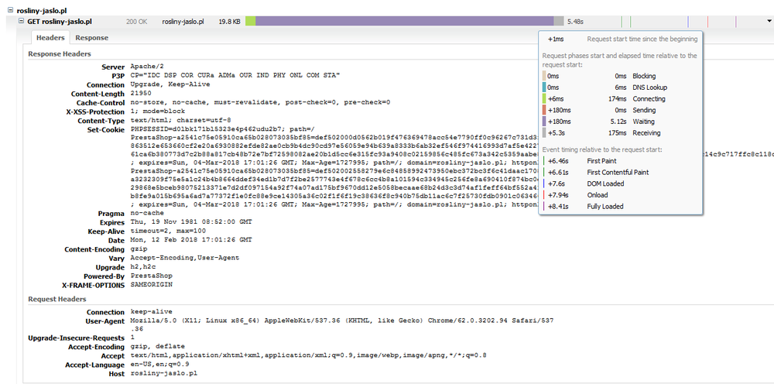The height and width of the screenshot is (384, 774).
Task: Click the 19.8 KB size value
Action: click(x=230, y=22)
